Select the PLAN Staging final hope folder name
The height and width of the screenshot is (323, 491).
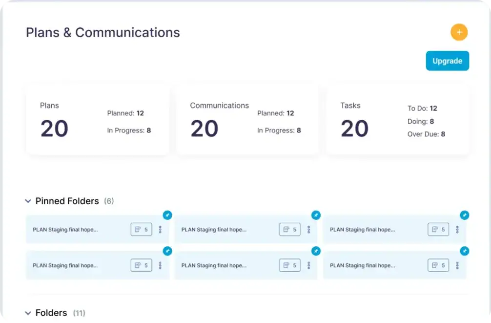[x=65, y=229]
